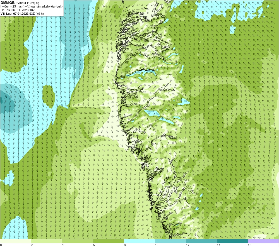Viewport: 279px width, 247px height.
Task: Click the 'DMI/IGB' title text
Action: (8, 3)
